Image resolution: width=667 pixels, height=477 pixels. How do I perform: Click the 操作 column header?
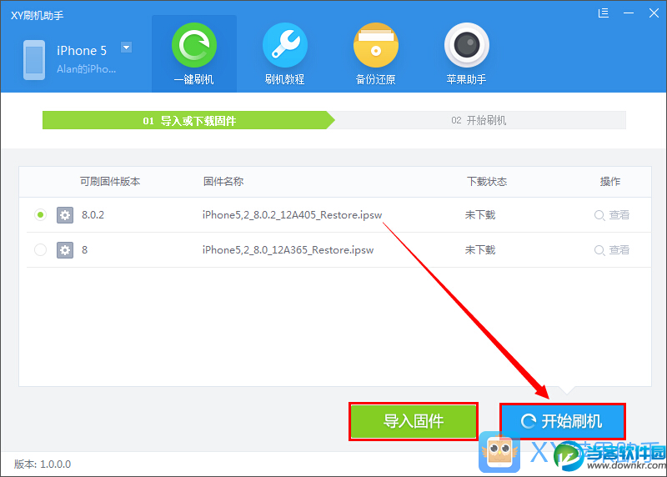(x=610, y=182)
